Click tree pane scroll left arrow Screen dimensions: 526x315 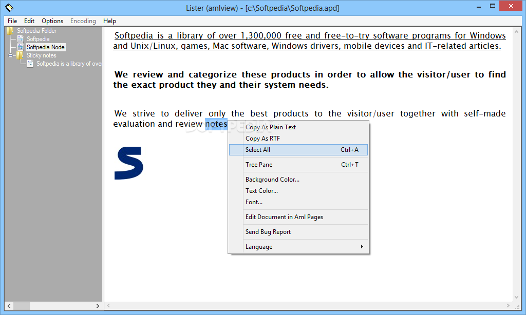point(9,306)
